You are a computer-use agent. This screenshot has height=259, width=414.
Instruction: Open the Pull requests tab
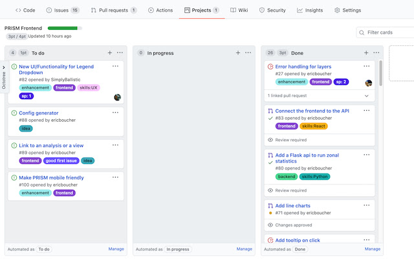114,10
